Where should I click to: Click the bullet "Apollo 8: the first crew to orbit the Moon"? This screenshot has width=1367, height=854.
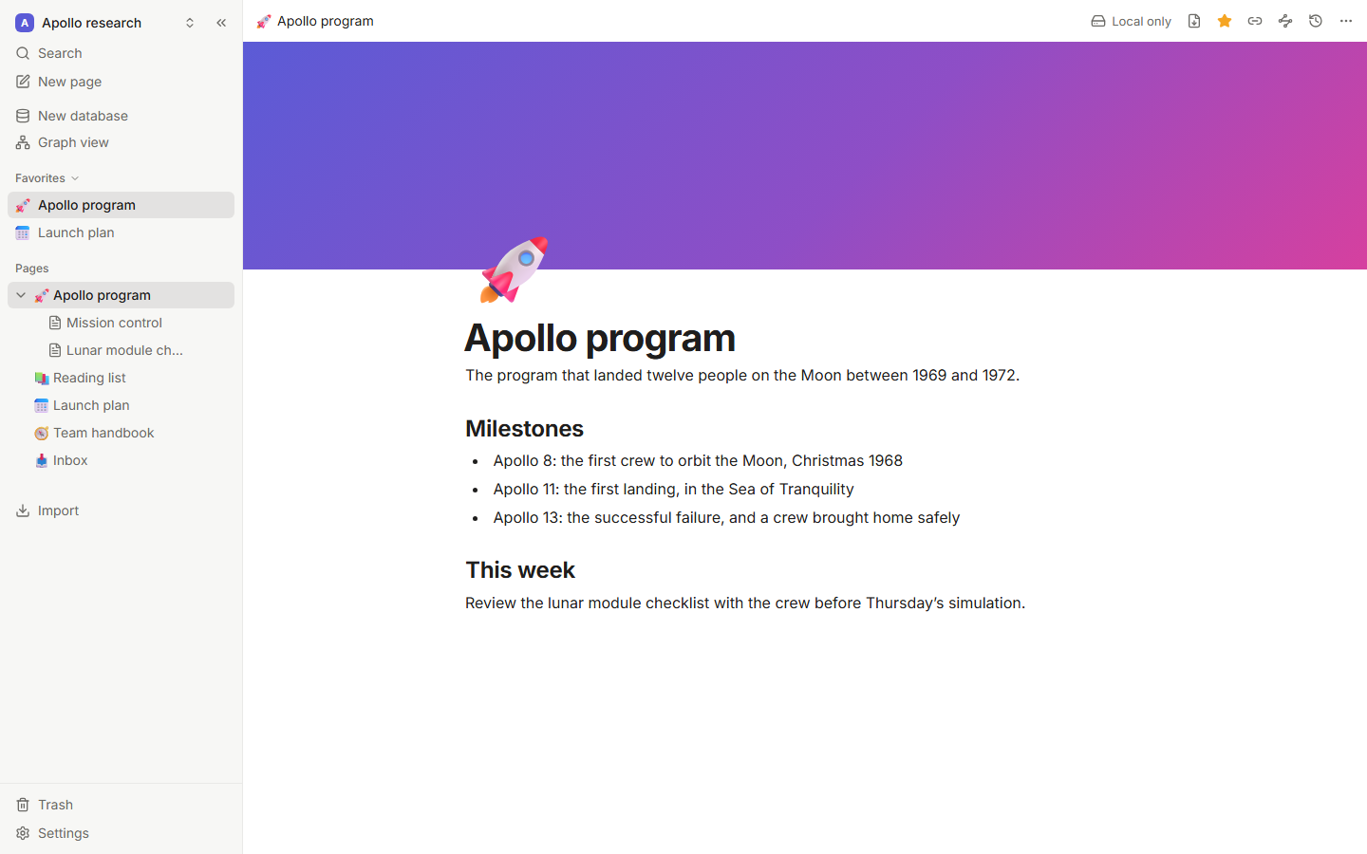click(x=638, y=461)
